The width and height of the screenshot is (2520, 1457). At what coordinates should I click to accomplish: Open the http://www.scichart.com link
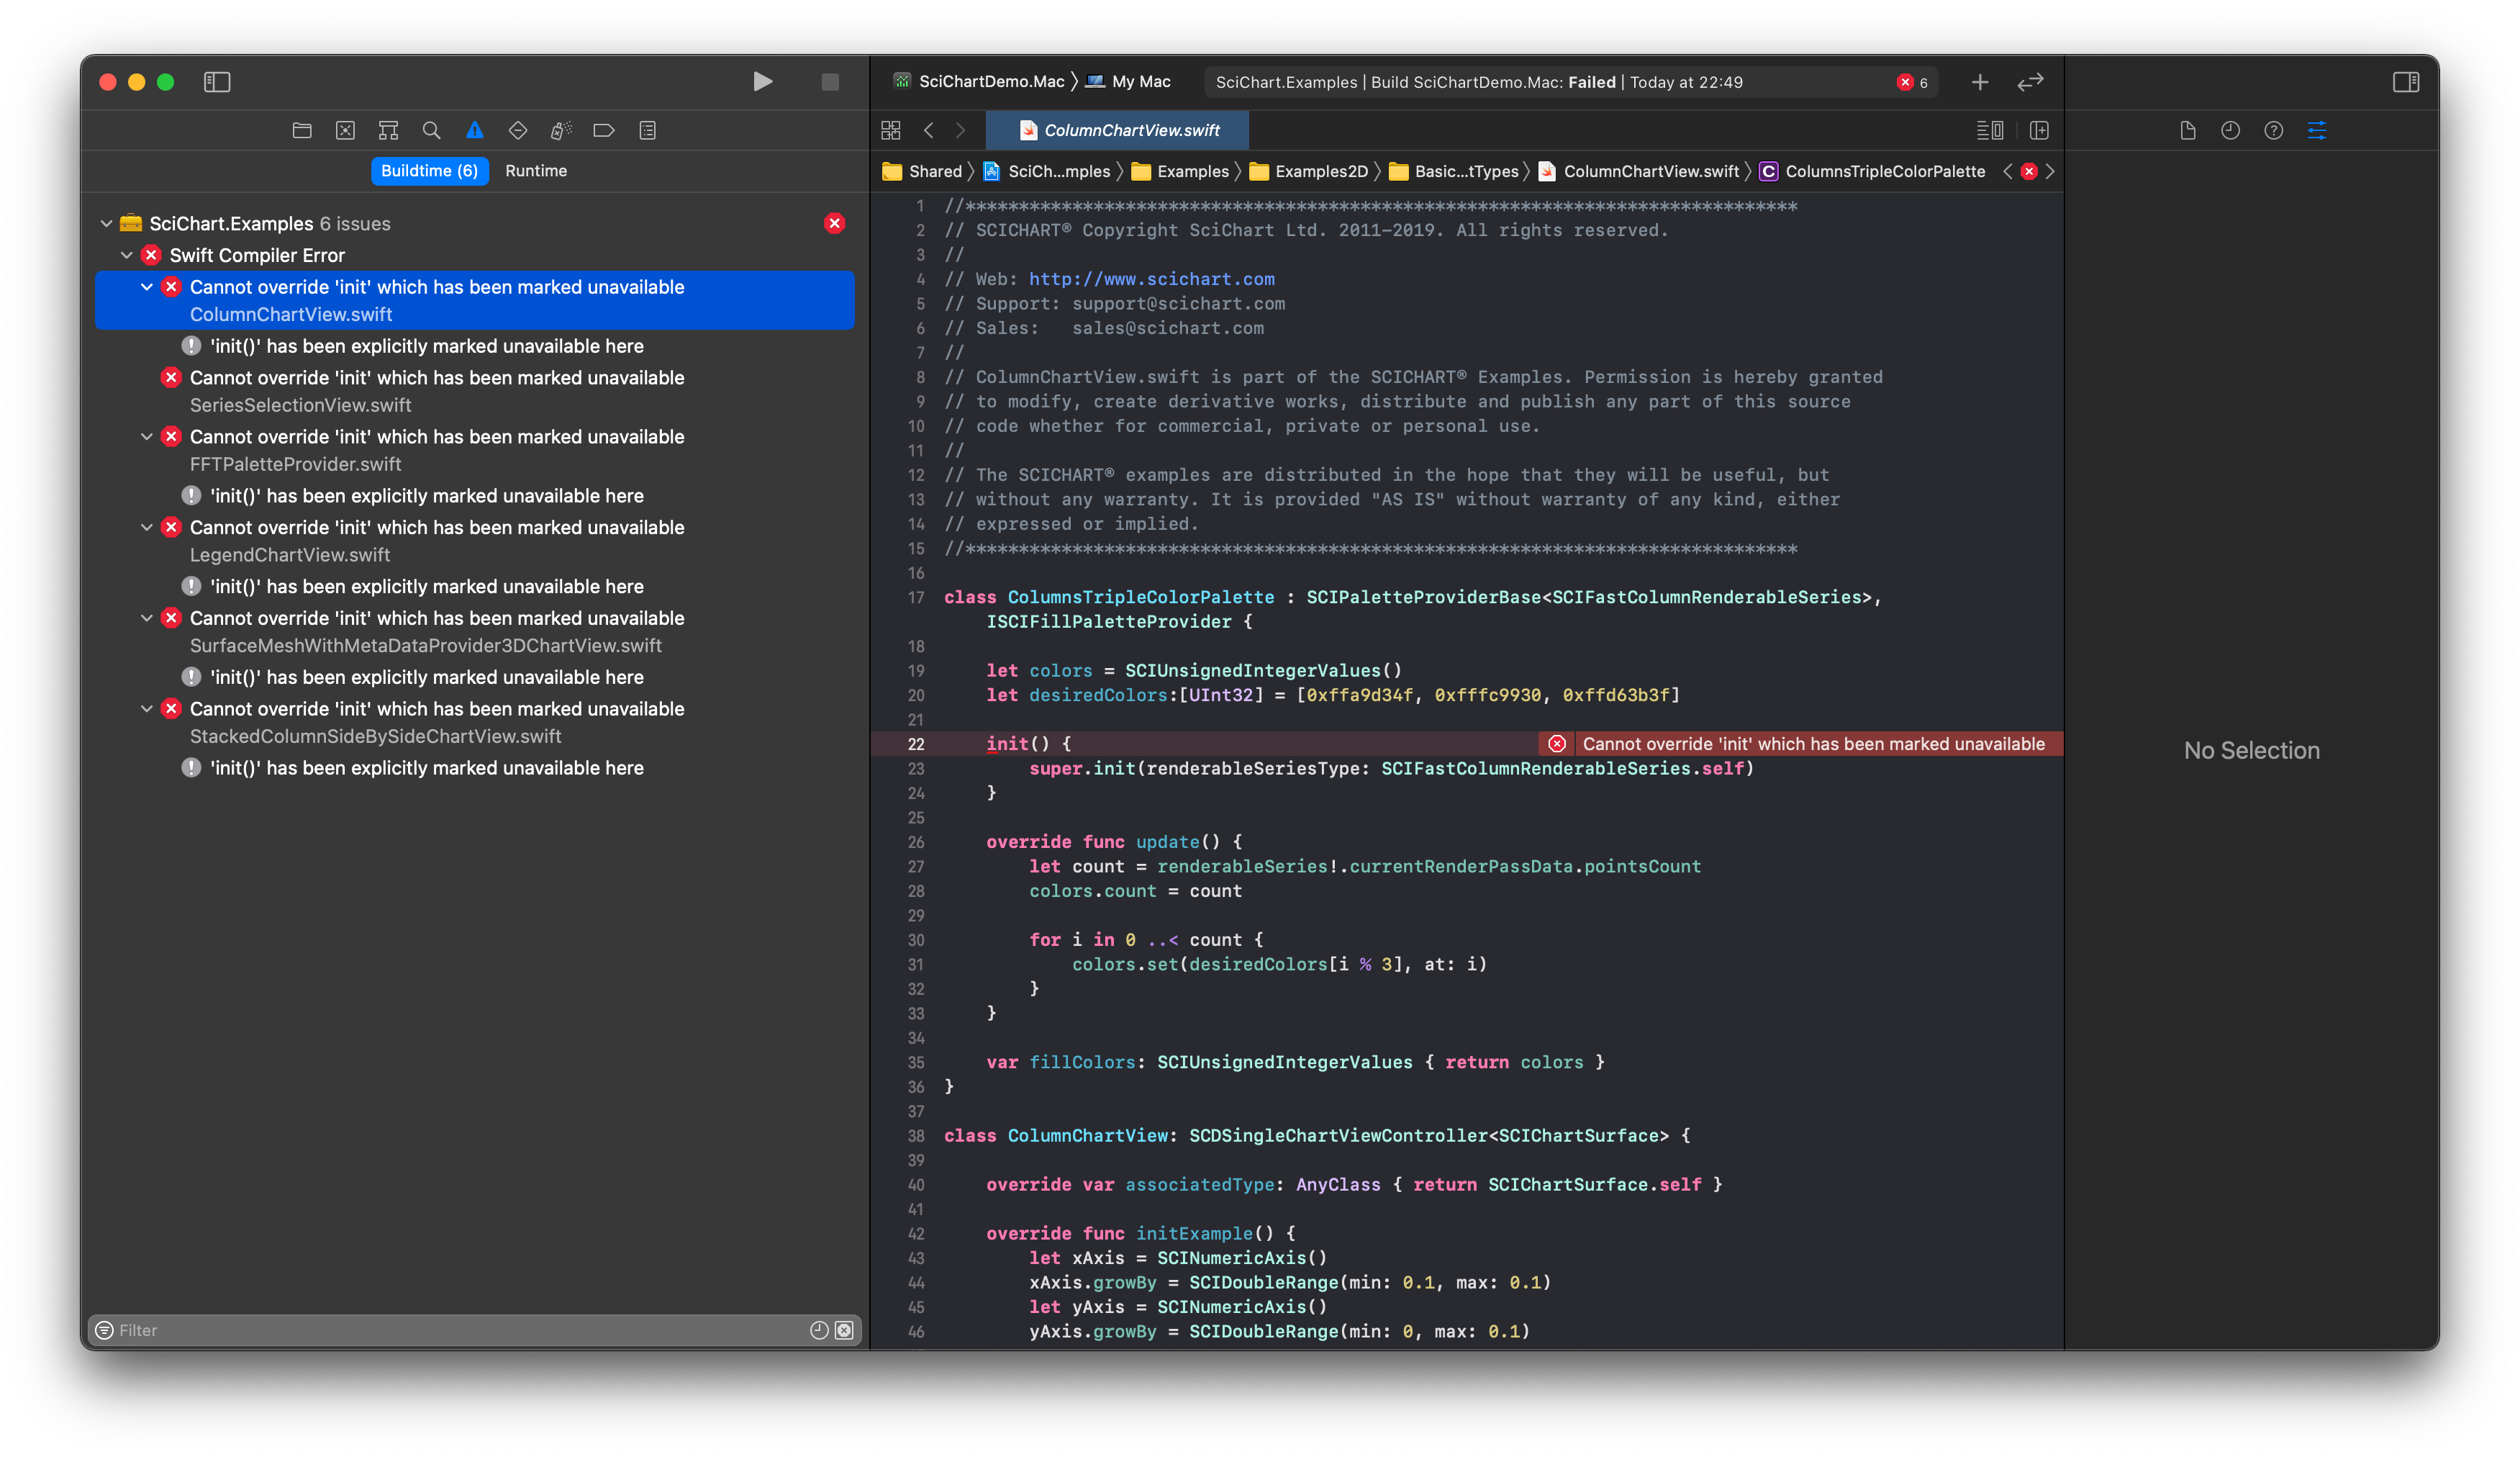(1151, 279)
